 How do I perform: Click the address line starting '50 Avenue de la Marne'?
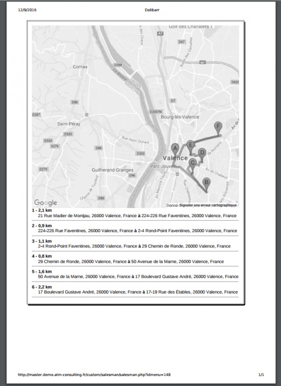pyautogui.click(x=138, y=276)
